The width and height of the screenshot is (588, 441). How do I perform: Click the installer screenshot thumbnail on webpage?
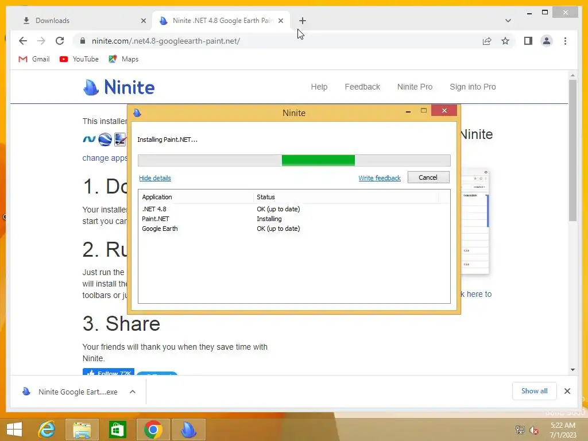click(x=475, y=221)
